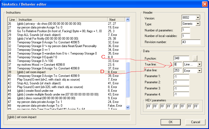This screenshot has height=129, width=209.
Task: Select line 42 Stop ALL Sounds
Action: pos(66,83)
